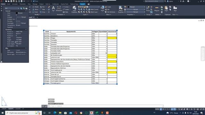Collapse the Geometry section in Properties
Screen dimensions: 205x115
(x=26, y=30)
